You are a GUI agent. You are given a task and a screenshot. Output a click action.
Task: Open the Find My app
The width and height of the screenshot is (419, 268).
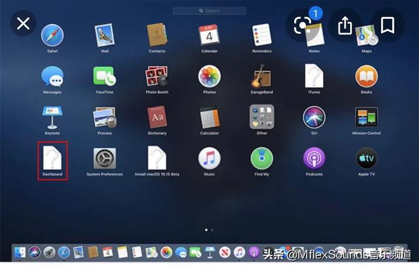(262, 158)
